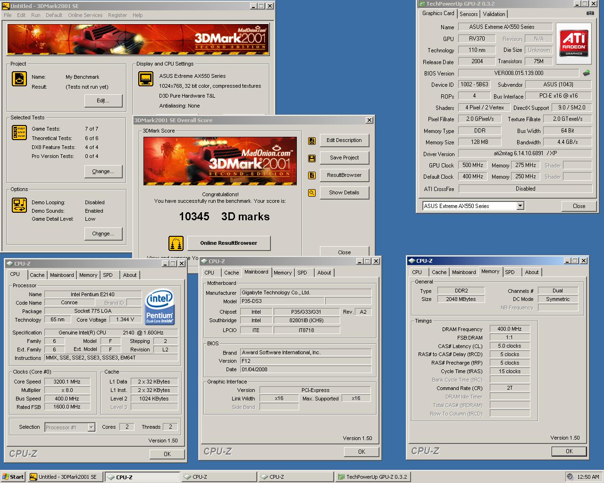Click OK in the CPU-Z processor window
The height and width of the screenshot is (483, 604).
[x=167, y=454]
